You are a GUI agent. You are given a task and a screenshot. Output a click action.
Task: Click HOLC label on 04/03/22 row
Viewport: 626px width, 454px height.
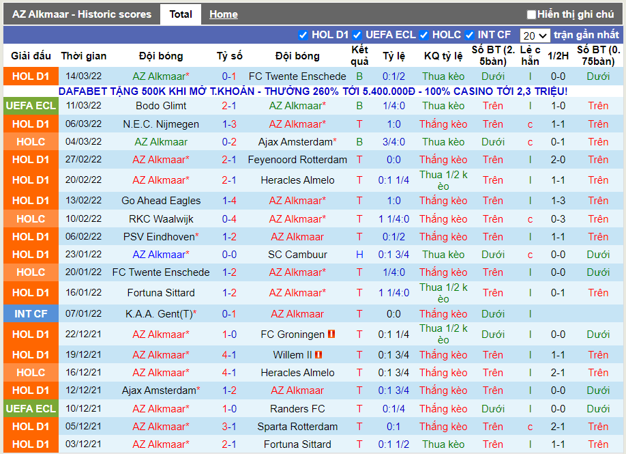[31, 142]
